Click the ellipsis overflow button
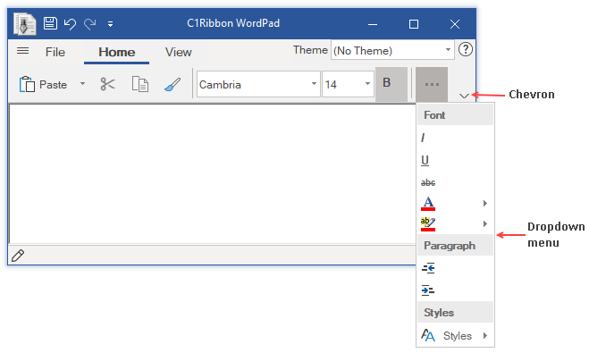Viewport: 589px width, 353px height. coord(432,85)
